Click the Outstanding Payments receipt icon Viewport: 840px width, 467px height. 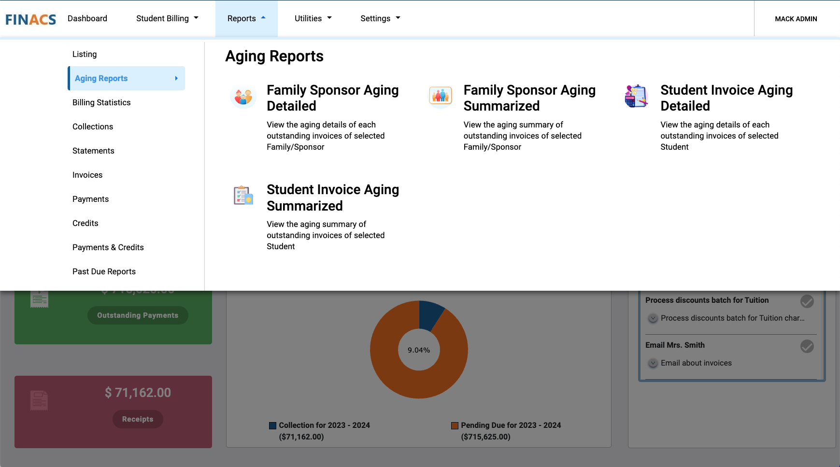pos(39,299)
